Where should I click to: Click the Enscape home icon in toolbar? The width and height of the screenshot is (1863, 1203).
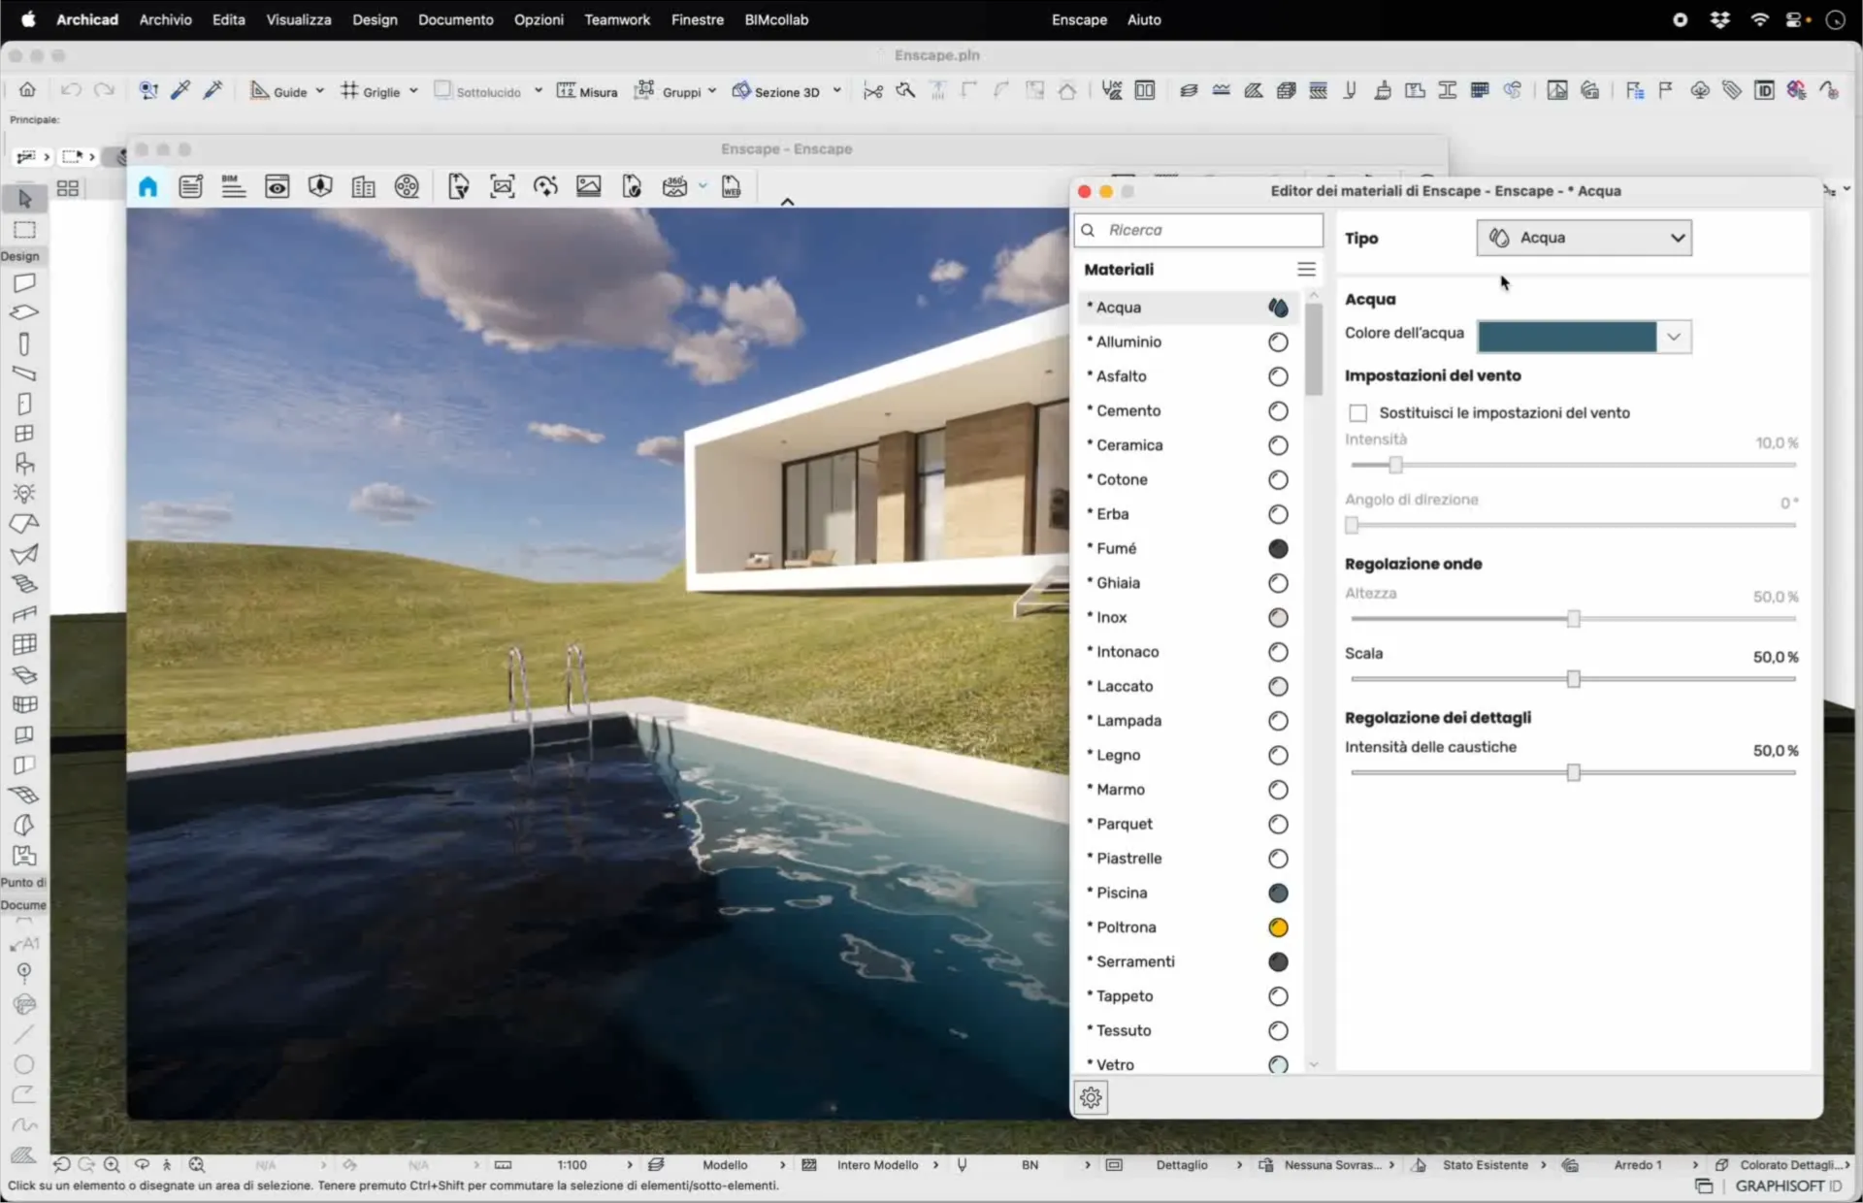147,187
